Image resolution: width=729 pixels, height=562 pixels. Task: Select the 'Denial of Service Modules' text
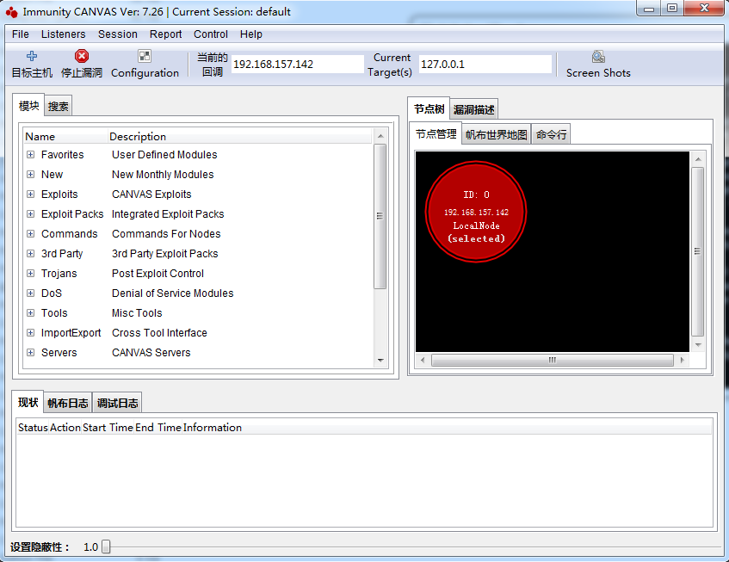(172, 293)
